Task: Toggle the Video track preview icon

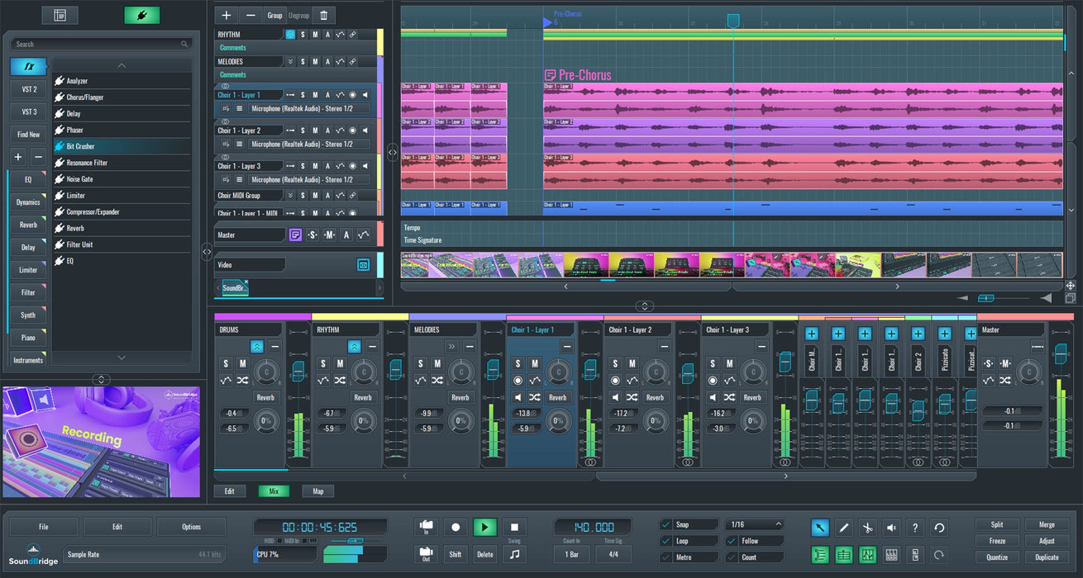Action: click(x=362, y=265)
